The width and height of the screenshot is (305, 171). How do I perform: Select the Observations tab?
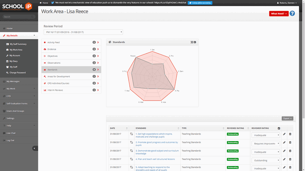click(71, 63)
